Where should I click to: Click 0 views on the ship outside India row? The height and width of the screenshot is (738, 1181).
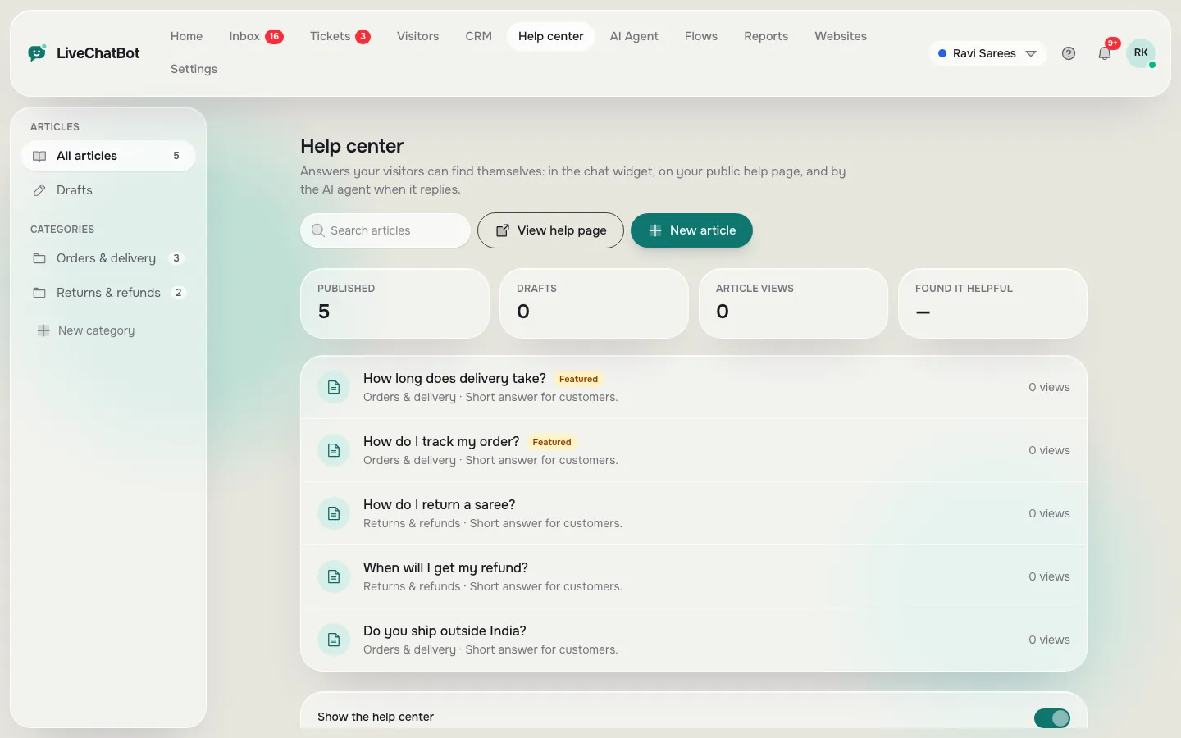(1049, 640)
